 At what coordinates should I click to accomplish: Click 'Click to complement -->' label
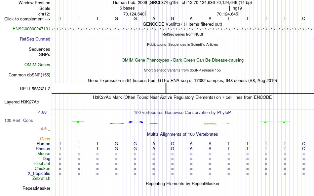(27, 19)
